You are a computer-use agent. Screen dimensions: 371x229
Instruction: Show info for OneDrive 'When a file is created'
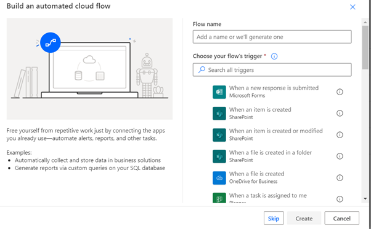[340, 178]
